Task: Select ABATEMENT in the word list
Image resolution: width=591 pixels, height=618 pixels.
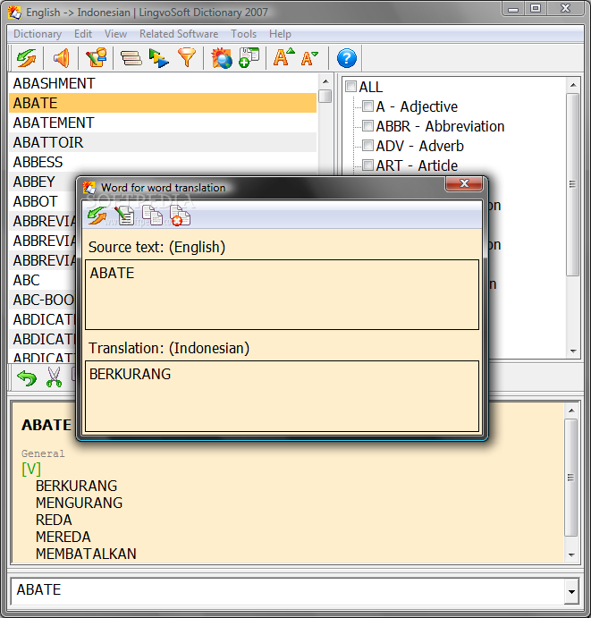Action: pyautogui.click(x=163, y=123)
